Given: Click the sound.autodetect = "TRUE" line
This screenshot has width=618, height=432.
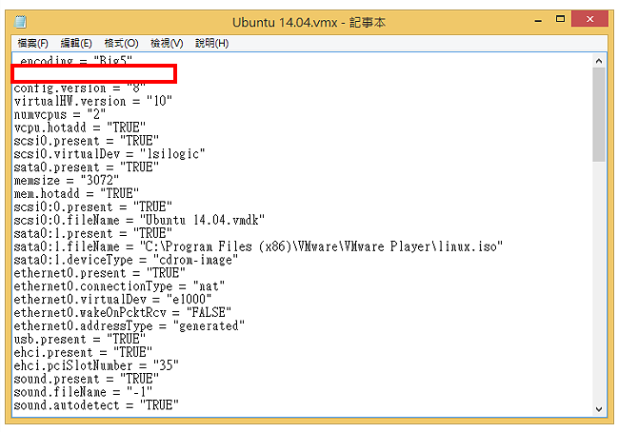Looking at the screenshot, I should [96, 405].
